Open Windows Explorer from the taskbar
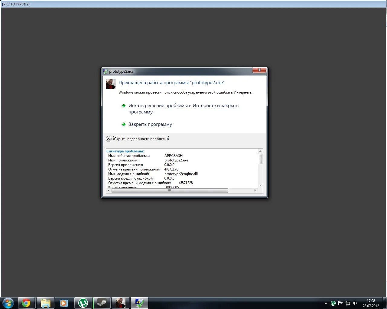The height and width of the screenshot is (309, 387). pyautogui.click(x=46, y=303)
